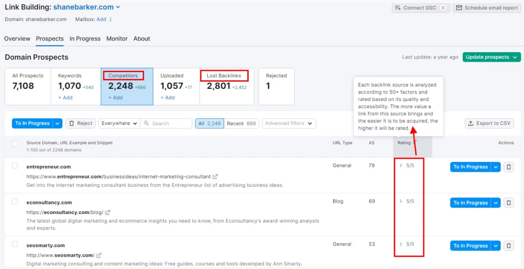Show All 2,248 prospects filter

click(x=210, y=123)
